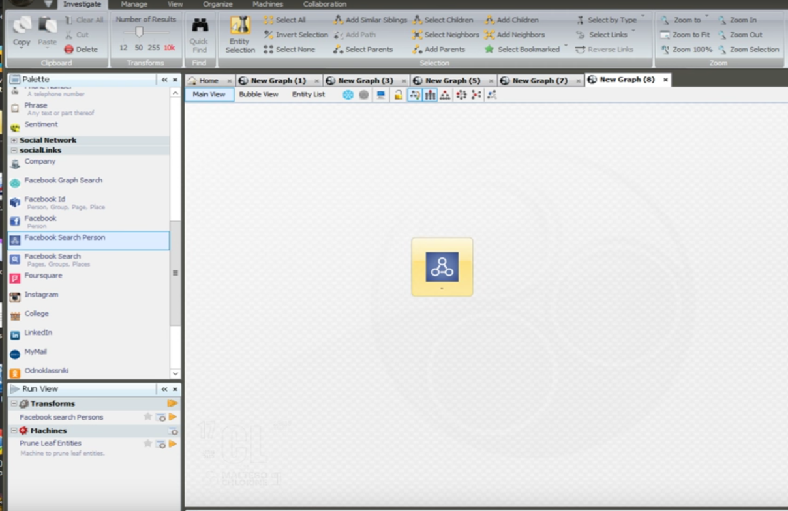Click Select Children

[x=443, y=20]
